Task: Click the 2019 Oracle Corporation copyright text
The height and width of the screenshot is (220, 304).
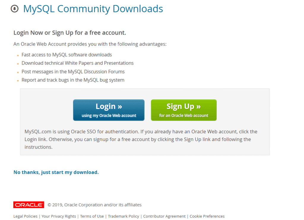Action: [95, 205]
